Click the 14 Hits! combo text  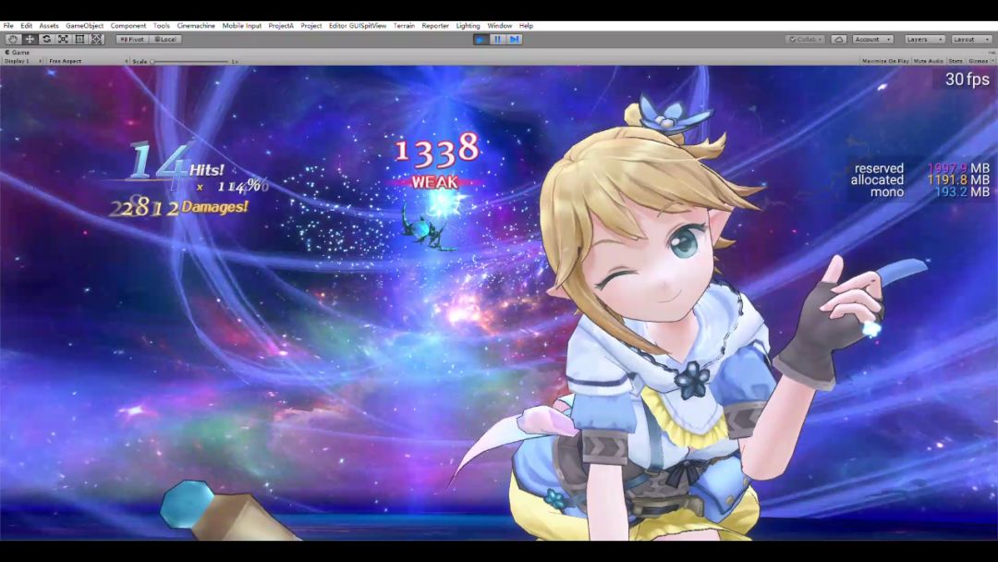[176, 164]
